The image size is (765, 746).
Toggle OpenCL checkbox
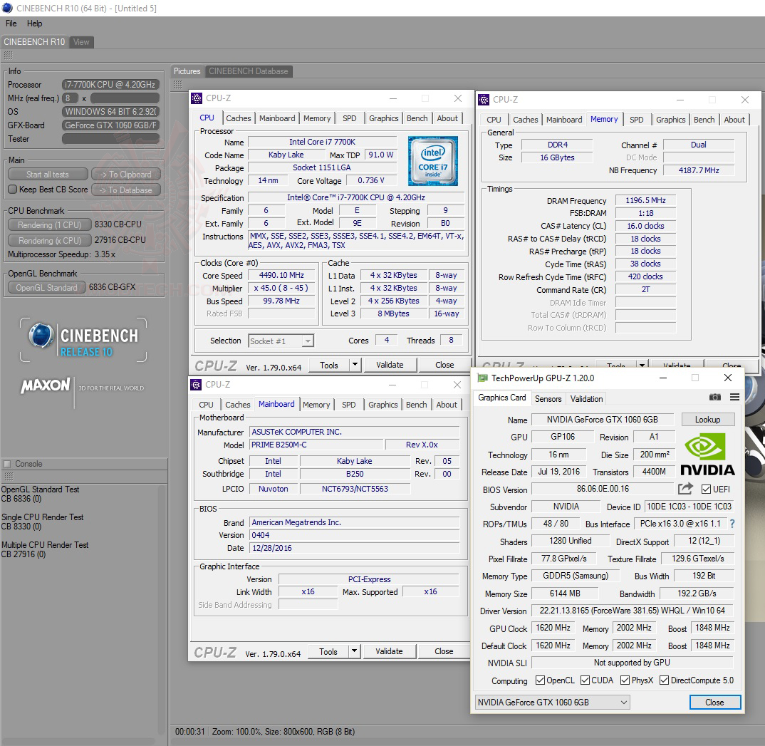click(x=540, y=680)
